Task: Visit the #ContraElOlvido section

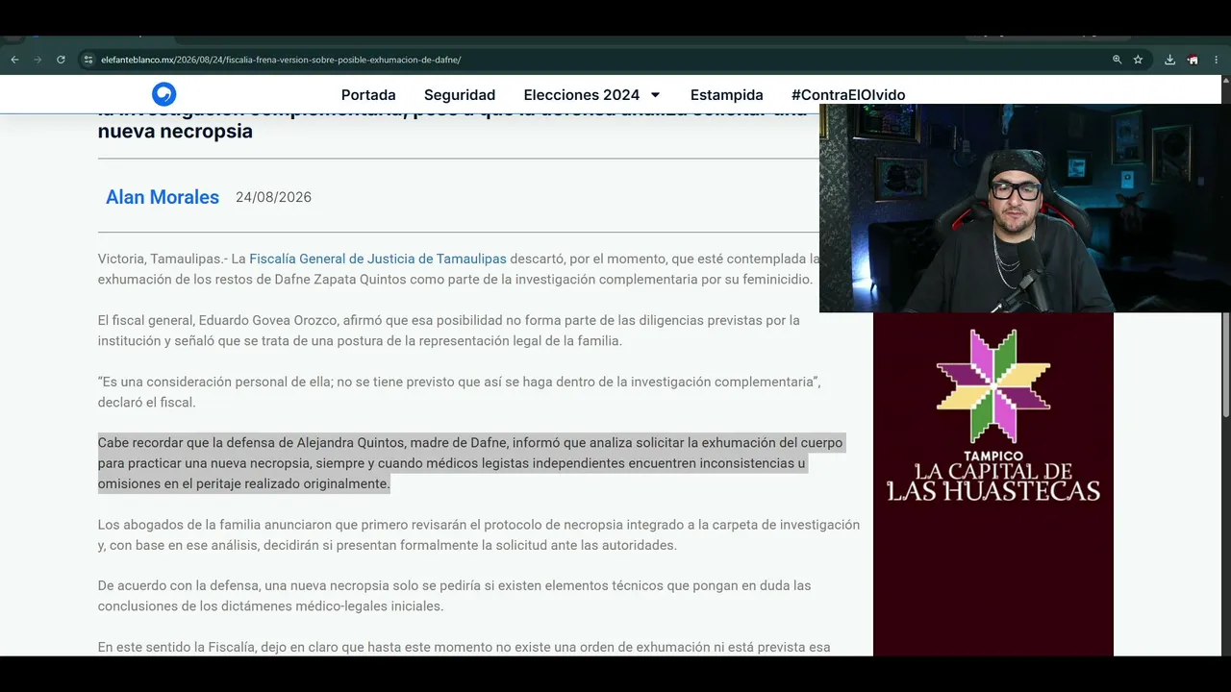Action: (848, 95)
